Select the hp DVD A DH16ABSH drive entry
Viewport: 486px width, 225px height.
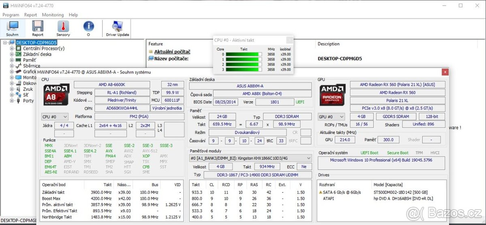(403, 199)
